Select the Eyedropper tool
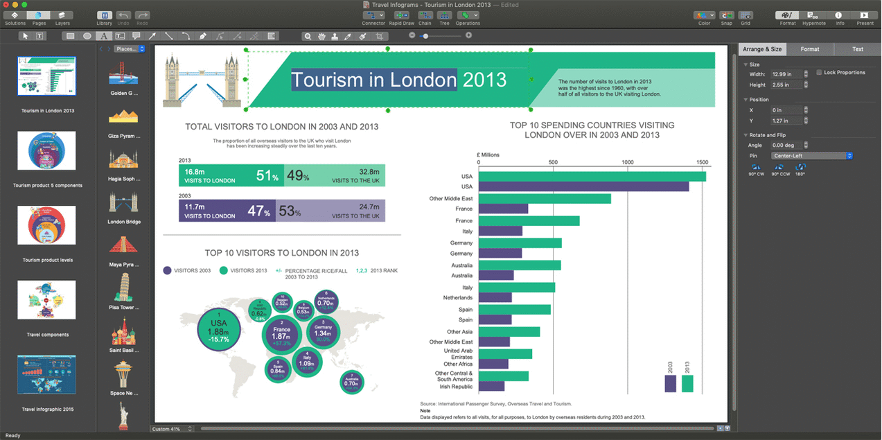Viewport: 882px width, 440px height. [x=349, y=35]
